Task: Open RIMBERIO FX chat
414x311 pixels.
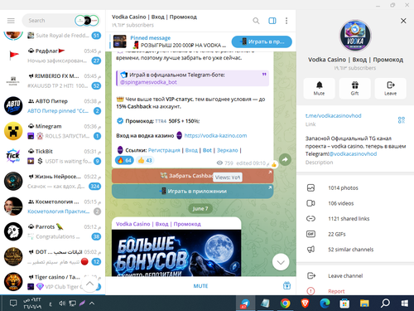Action: (52, 80)
